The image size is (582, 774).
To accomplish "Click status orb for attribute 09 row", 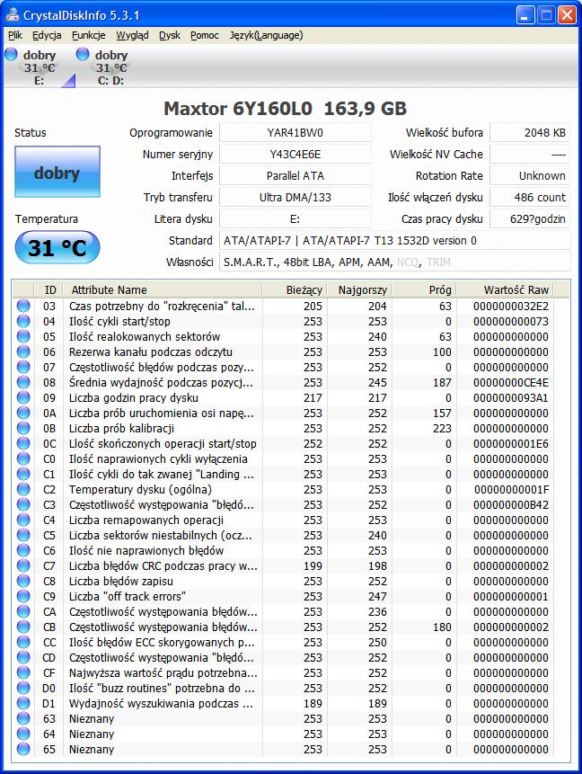I will 23,398.
